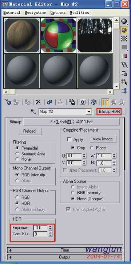
Task: Click the Reset Map delete X icon
Action: (39, 102)
